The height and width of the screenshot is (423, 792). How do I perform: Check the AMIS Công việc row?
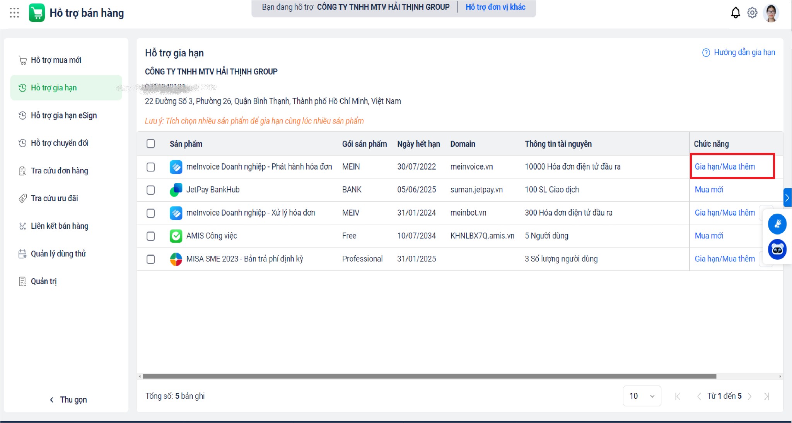[x=151, y=236]
